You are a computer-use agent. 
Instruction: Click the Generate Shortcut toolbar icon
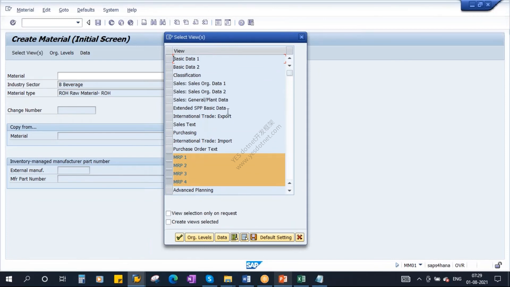click(228, 23)
